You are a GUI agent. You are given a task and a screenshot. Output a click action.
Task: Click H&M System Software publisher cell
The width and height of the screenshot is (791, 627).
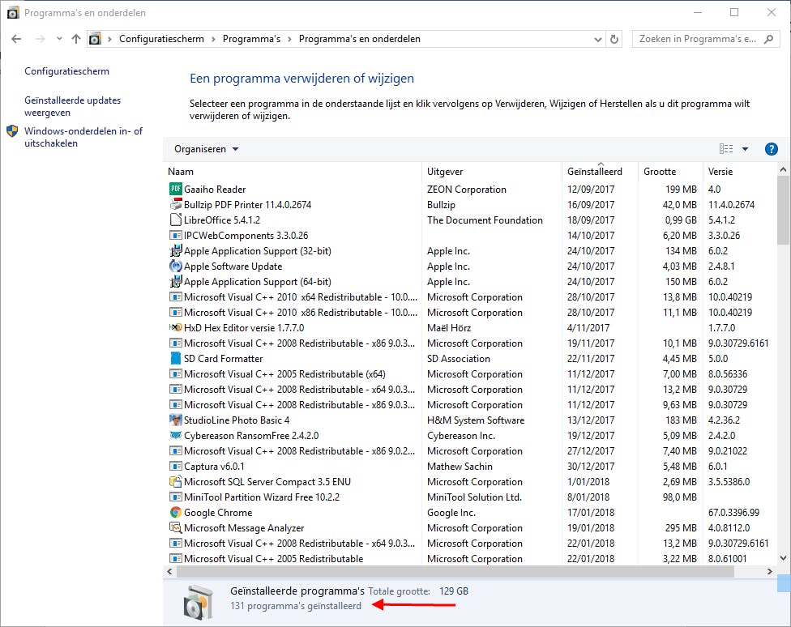click(476, 420)
